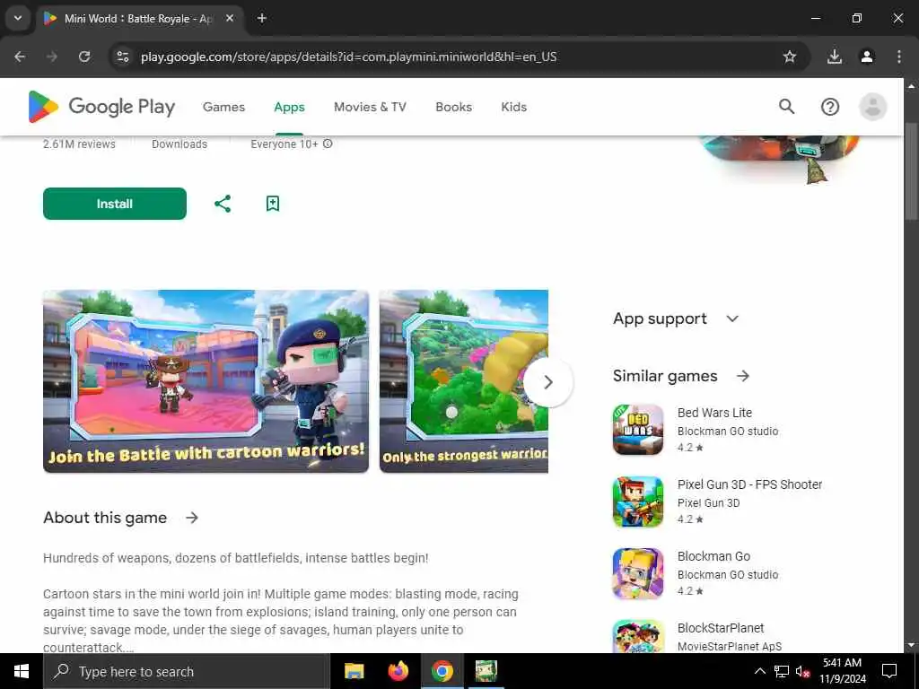Go to Games section
This screenshot has width=919, height=689.
point(223,107)
